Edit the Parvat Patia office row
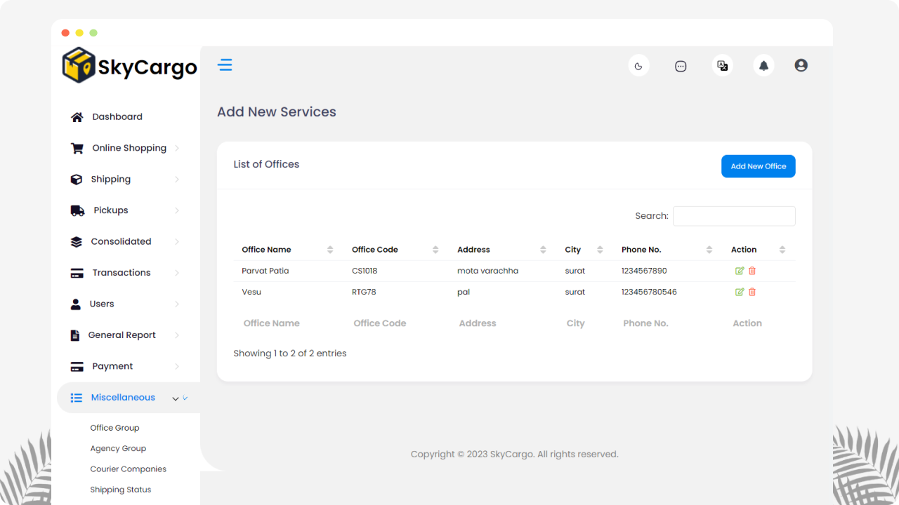The width and height of the screenshot is (899, 505). click(740, 271)
